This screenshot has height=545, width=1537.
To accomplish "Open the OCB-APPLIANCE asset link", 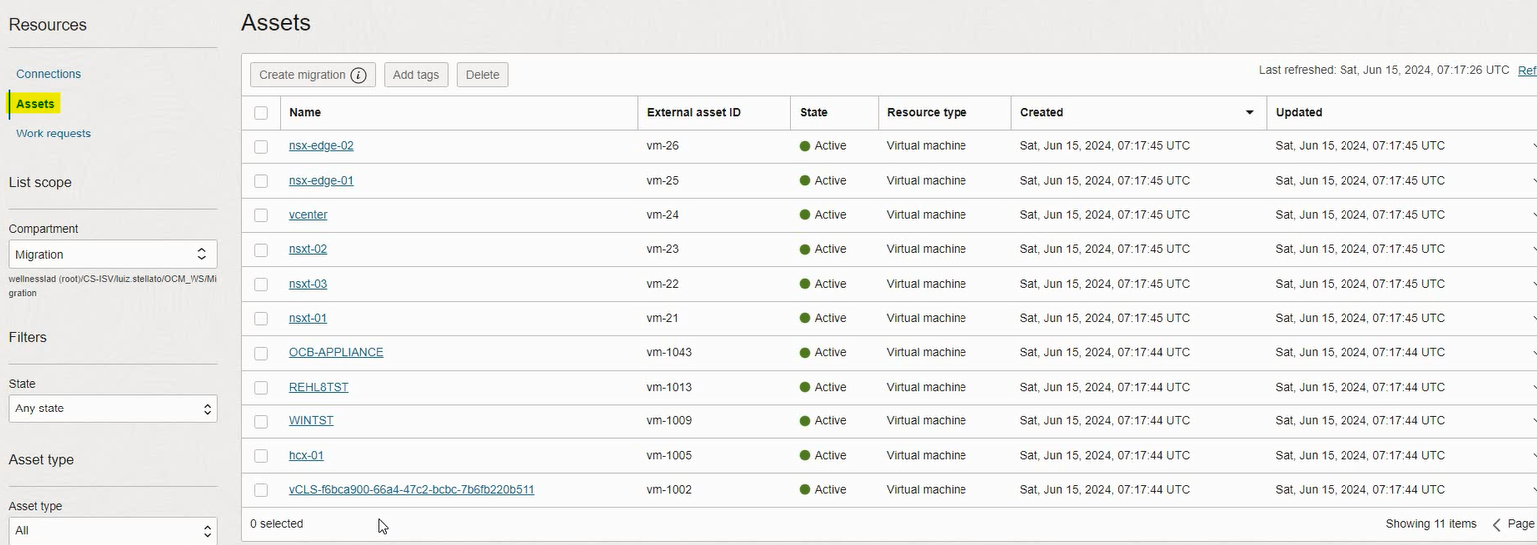I will [336, 353].
